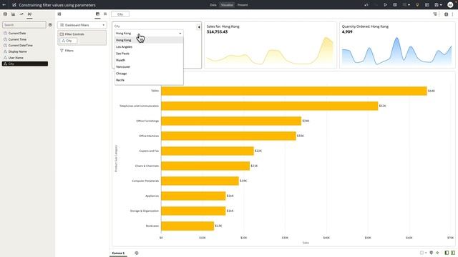The image size is (458, 257).
Task: Click the Search parameters field
Action: tap(24, 25)
